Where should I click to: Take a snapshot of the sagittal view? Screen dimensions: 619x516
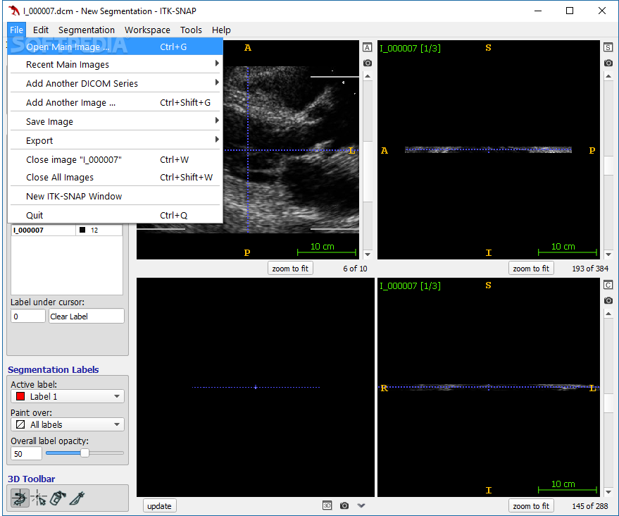608,63
